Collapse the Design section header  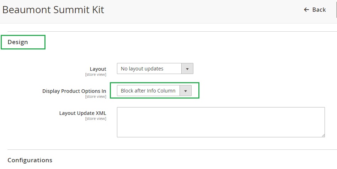18,42
